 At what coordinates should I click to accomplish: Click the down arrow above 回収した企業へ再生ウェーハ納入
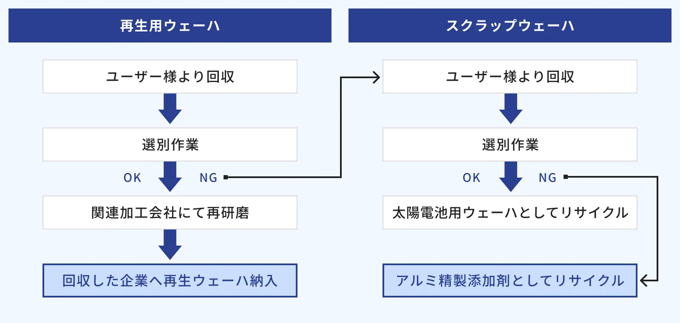pyautogui.click(x=170, y=245)
